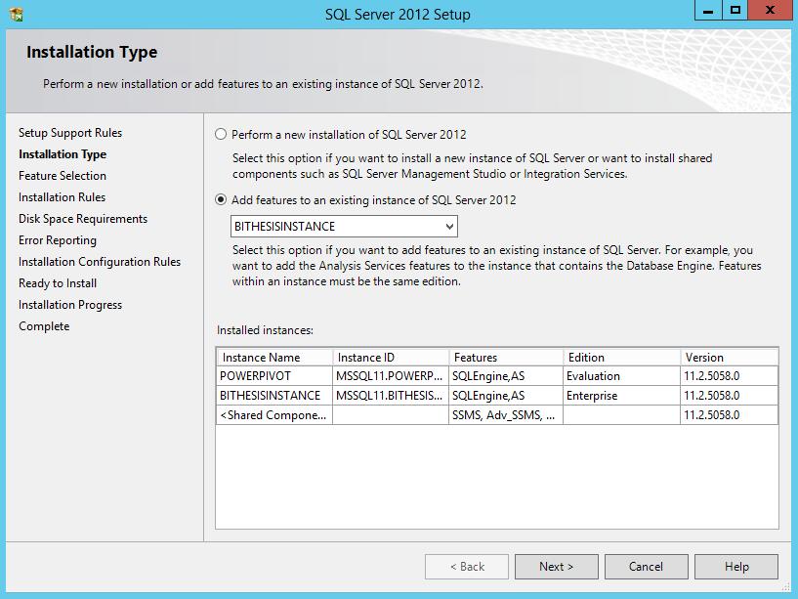
Task: Click the SQL Server Setup title bar icon
Action: [x=17, y=14]
